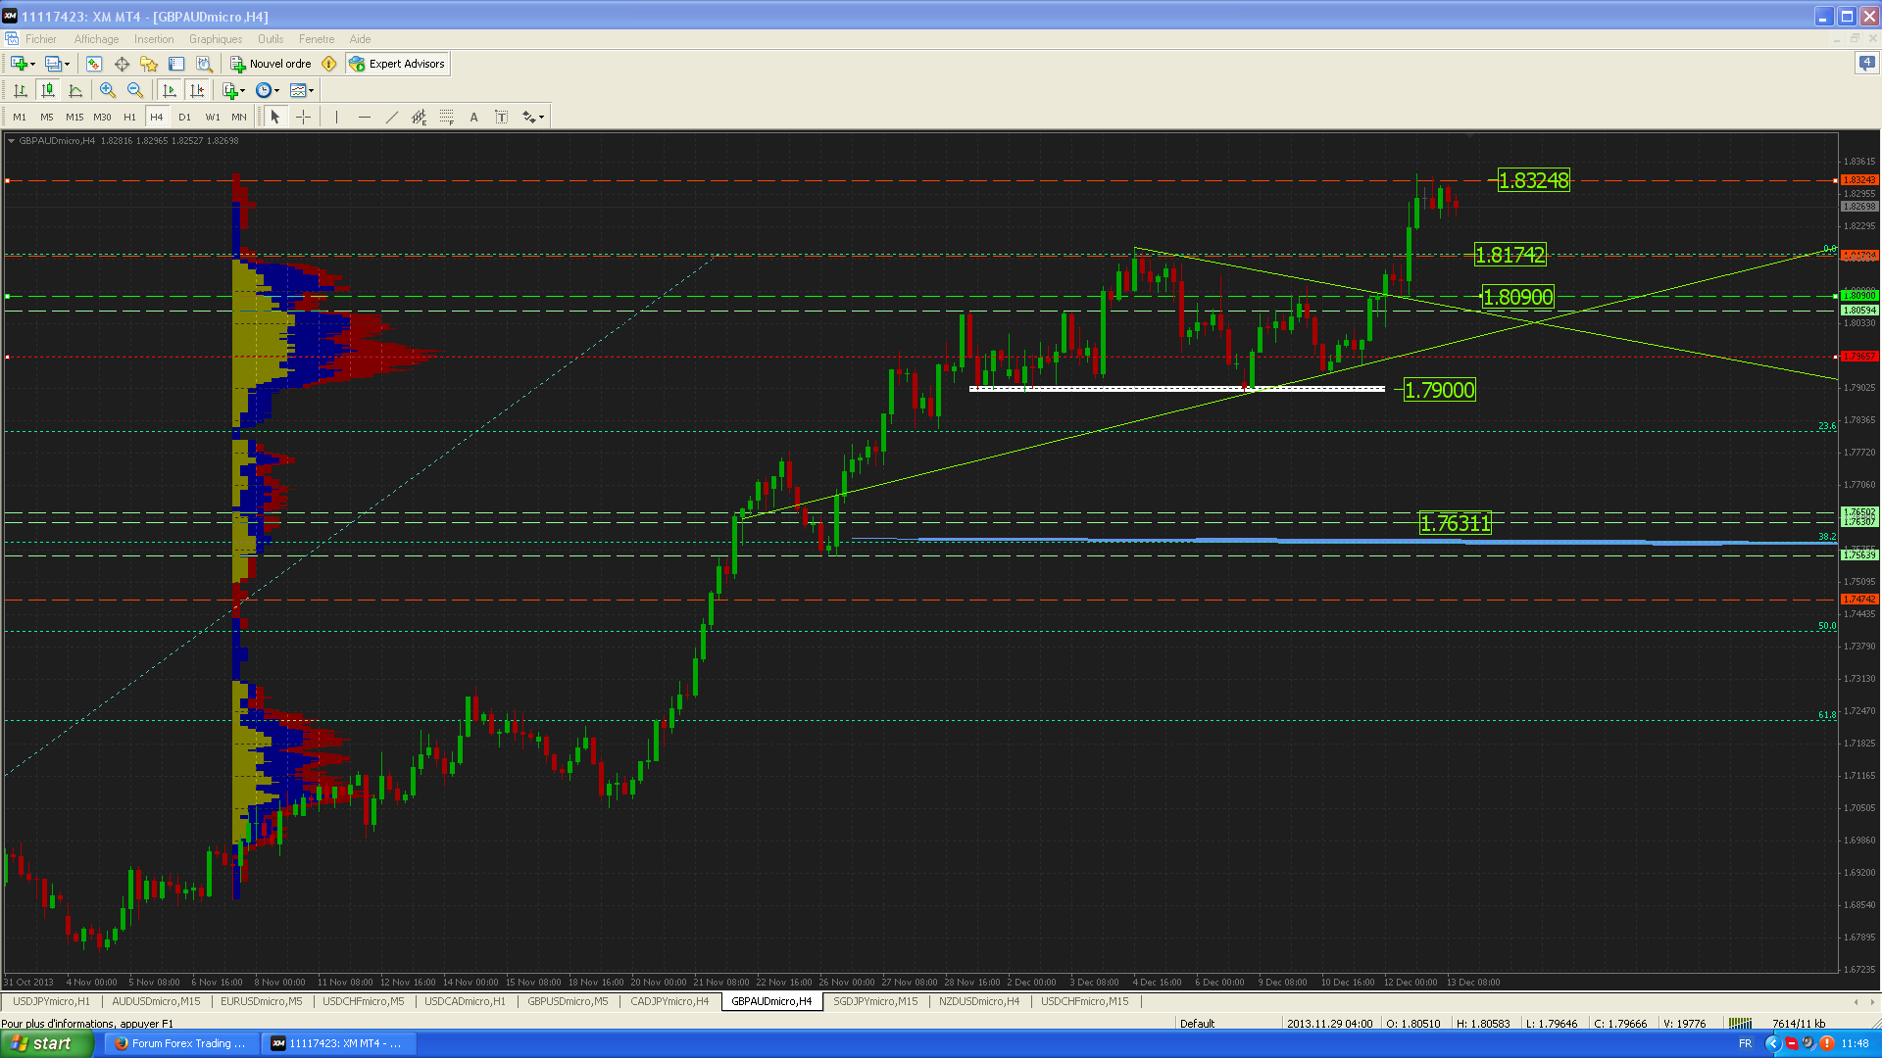
Task: Toggle the chart shift button
Action: (x=197, y=90)
